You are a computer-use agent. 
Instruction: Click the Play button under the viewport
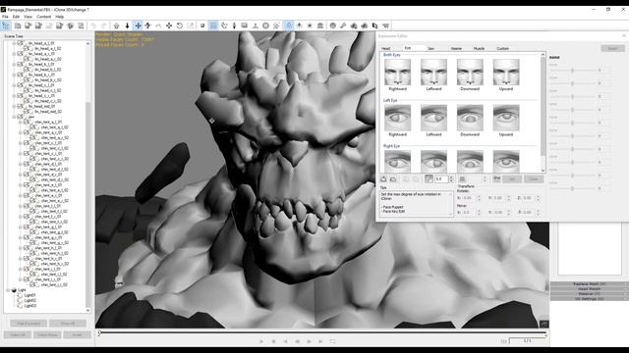(261, 341)
